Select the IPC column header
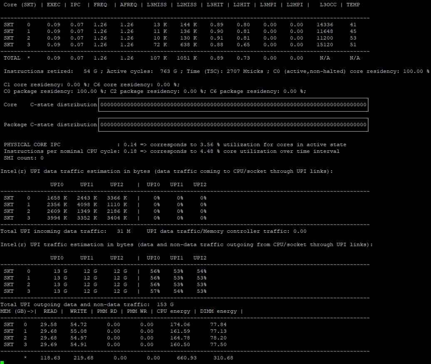 [75, 5]
